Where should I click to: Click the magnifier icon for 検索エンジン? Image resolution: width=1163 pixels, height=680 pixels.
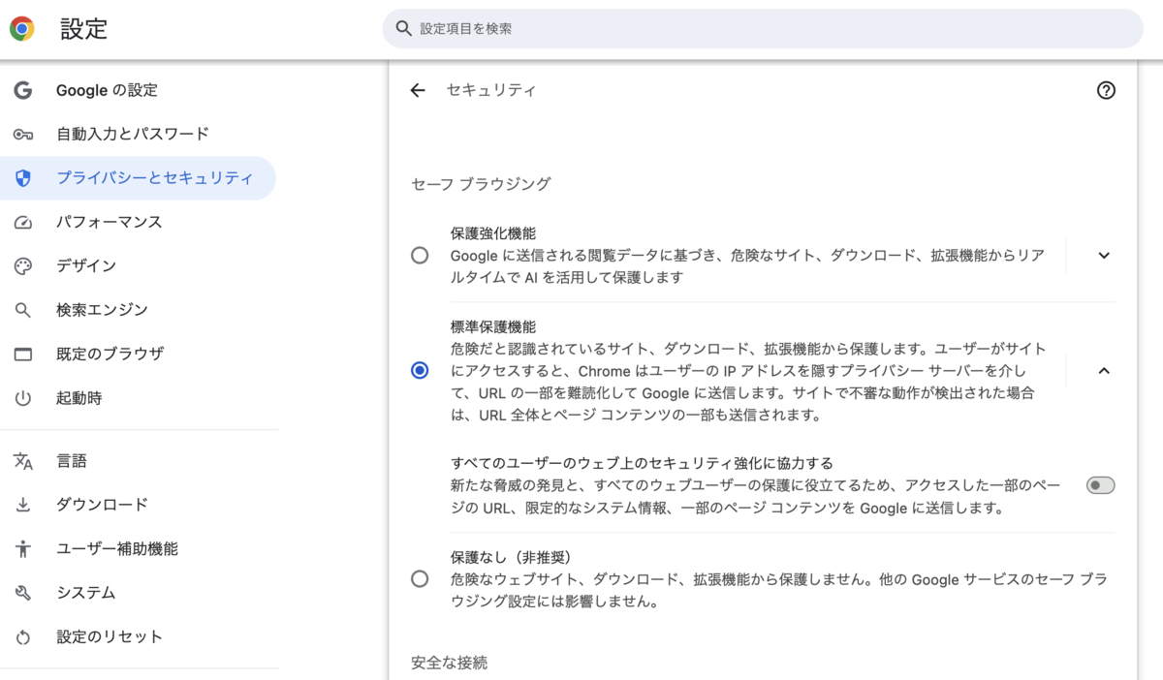tap(23, 310)
